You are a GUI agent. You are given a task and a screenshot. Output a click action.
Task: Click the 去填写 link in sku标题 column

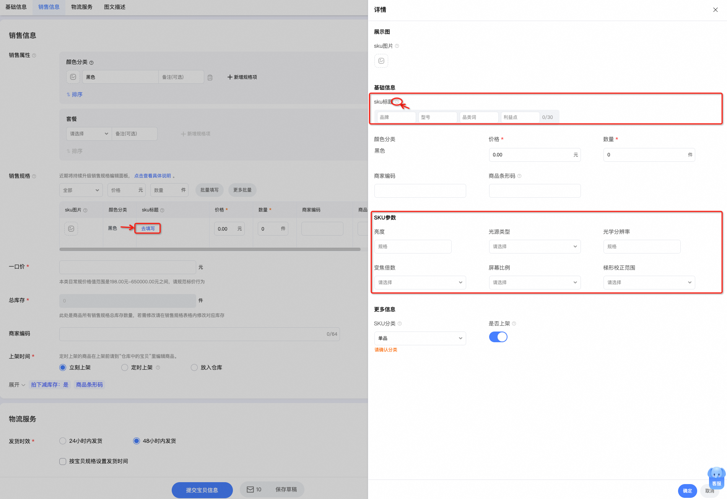[148, 229]
